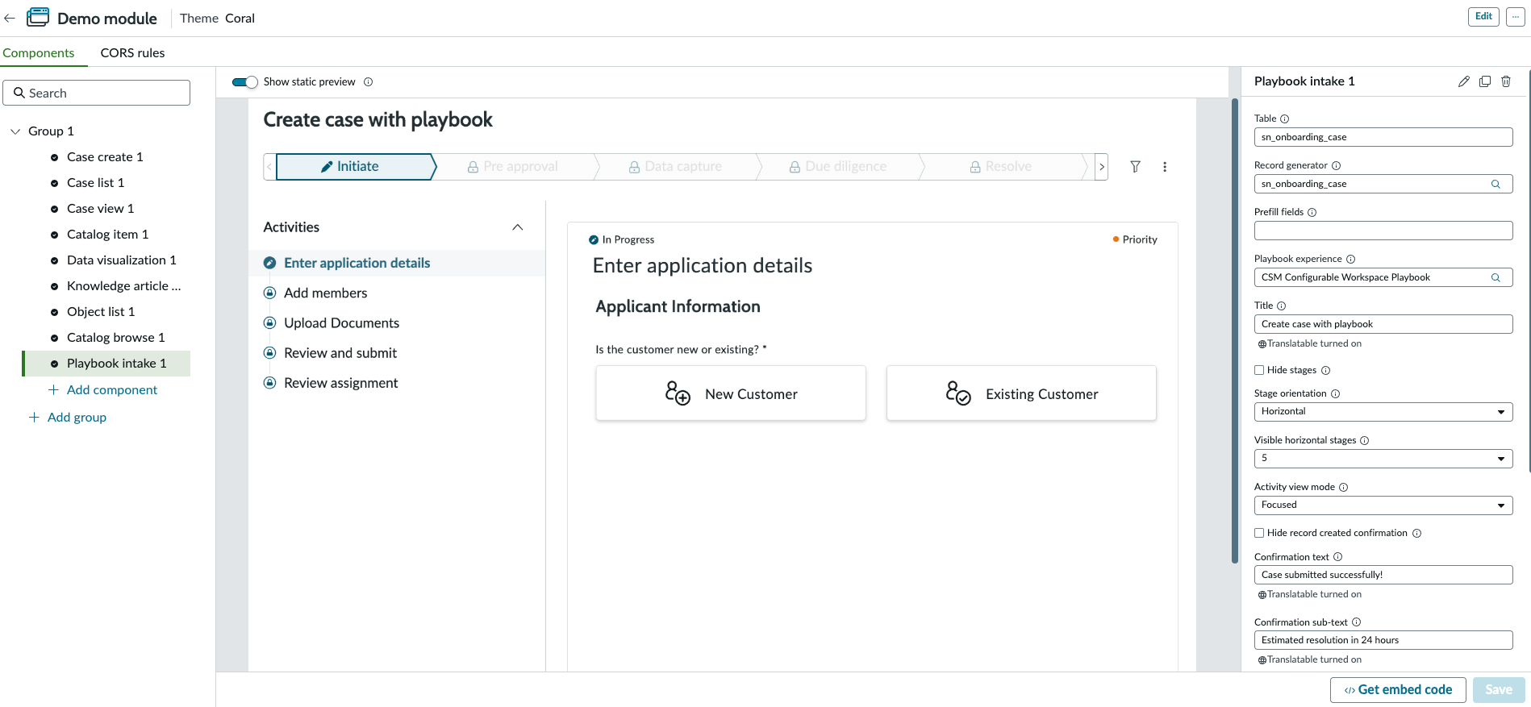Click into the components Search field
This screenshot has height=707, width=1531.
tap(97, 93)
